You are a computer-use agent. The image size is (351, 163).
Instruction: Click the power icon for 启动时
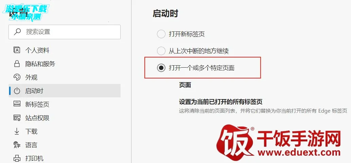pos(17,91)
